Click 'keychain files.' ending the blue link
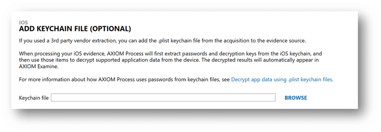381x132 pixels. coord(318,79)
